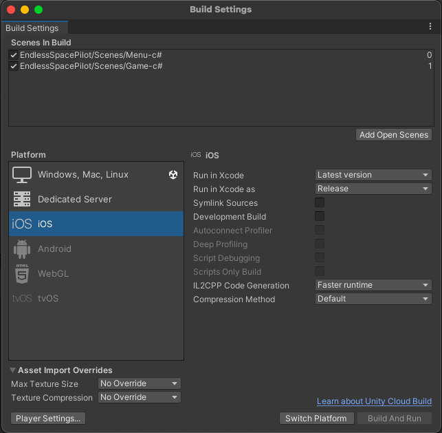The height and width of the screenshot is (433, 442).
Task: Click the Add Open Scenes button
Action: point(395,135)
